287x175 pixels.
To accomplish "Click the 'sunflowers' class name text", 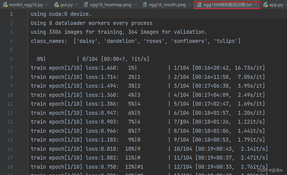I will pos(189,41).
